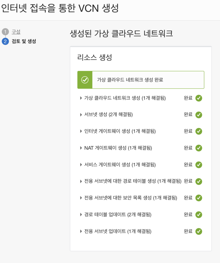Click the check icon for 서비스 게이트웨이 생성 row

(199, 165)
